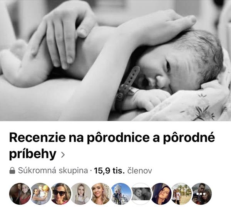Open fifth avatar of smiling blonde woman
This screenshot has width=231, height=207.
pos(101,194)
